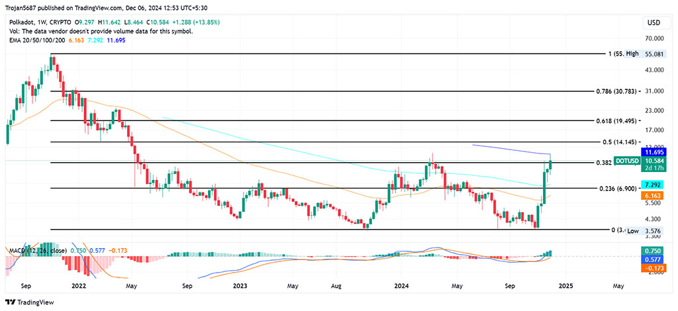Viewport: 678px width, 311px height.
Task: Click the 4.300 price axis label
Action: (x=652, y=219)
